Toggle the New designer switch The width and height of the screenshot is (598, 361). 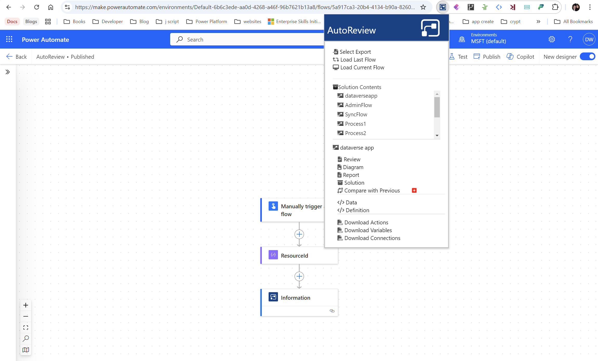[x=588, y=57]
